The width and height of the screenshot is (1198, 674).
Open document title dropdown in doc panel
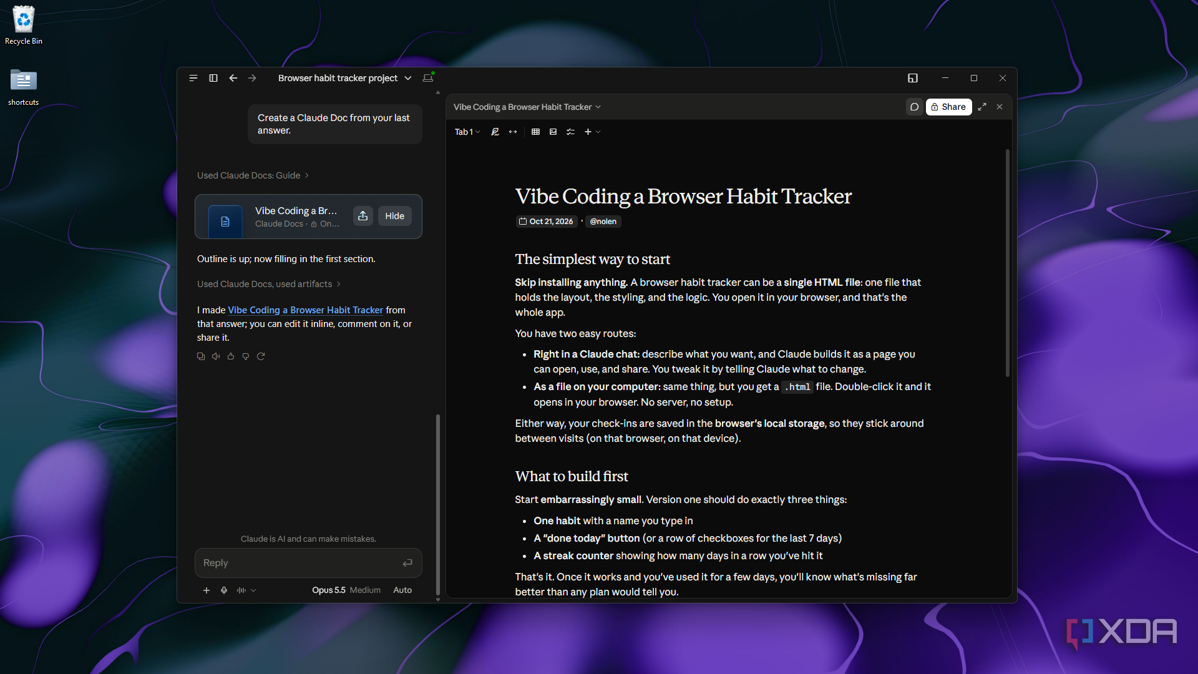coord(527,107)
